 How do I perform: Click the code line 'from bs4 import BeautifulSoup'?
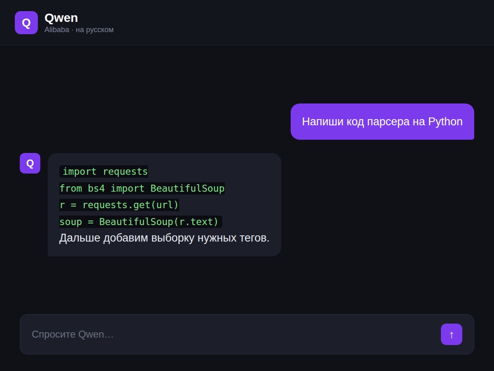[x=142, y=188]
